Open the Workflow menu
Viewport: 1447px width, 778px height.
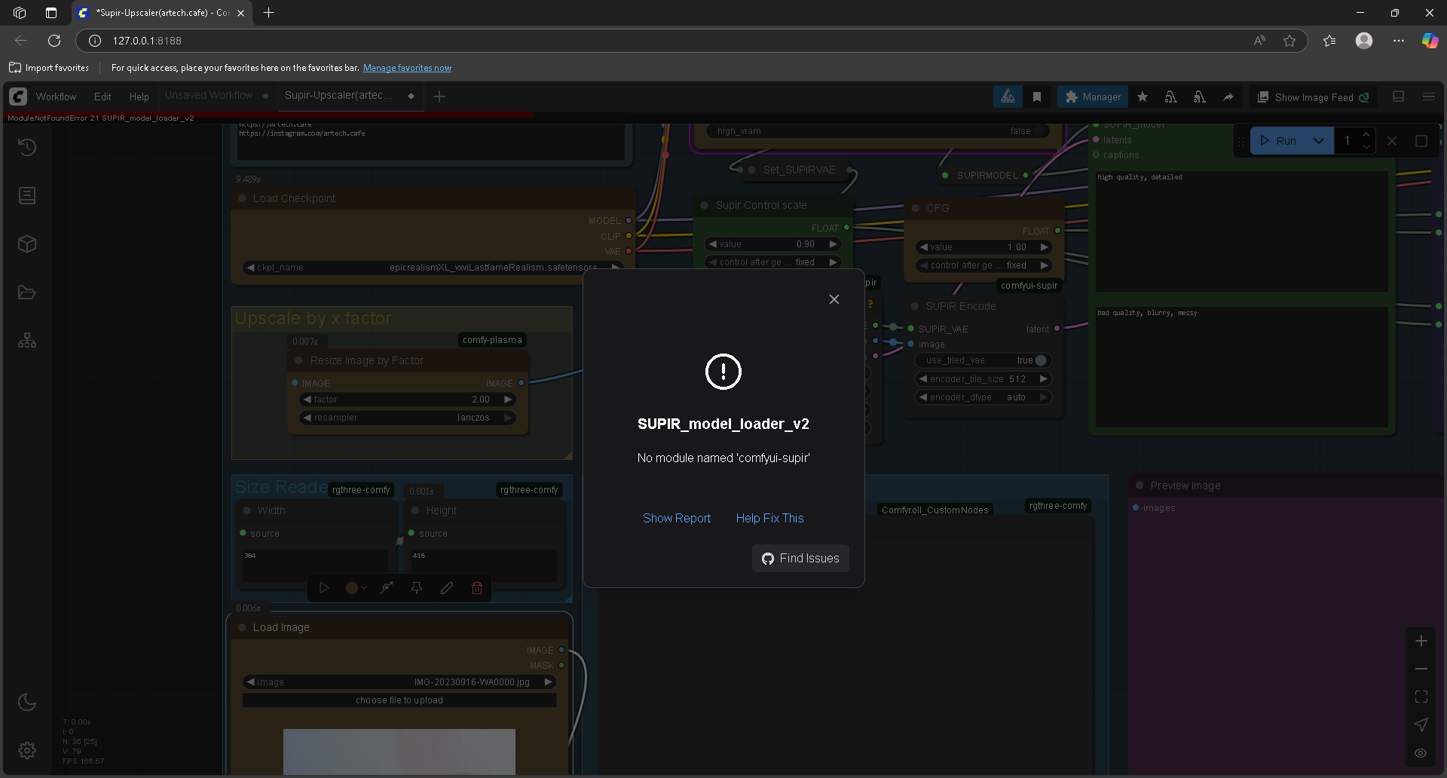(56, 96)
